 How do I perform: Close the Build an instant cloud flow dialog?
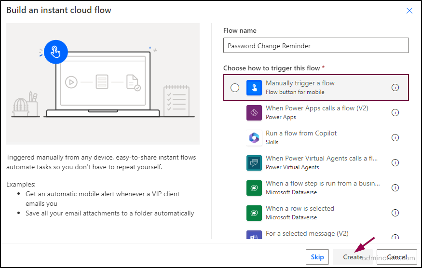coord(409,11)
